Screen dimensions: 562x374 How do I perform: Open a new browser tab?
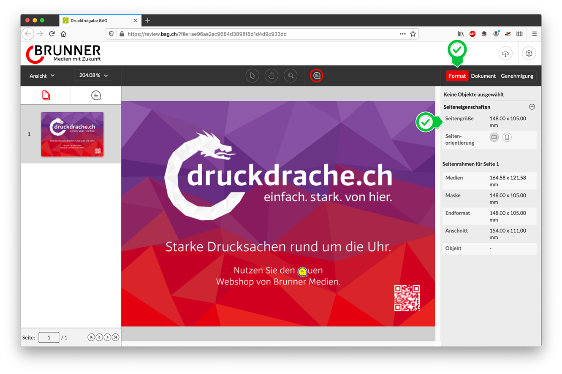click(147, 20)
